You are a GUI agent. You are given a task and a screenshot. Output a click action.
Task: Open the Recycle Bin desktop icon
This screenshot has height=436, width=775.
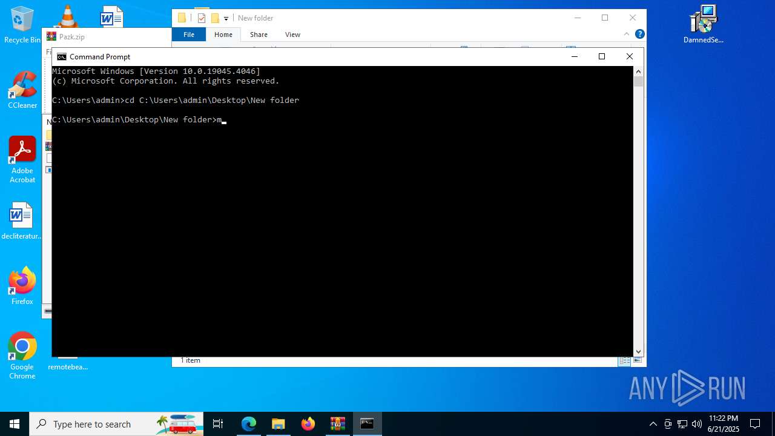coord(22,25)
